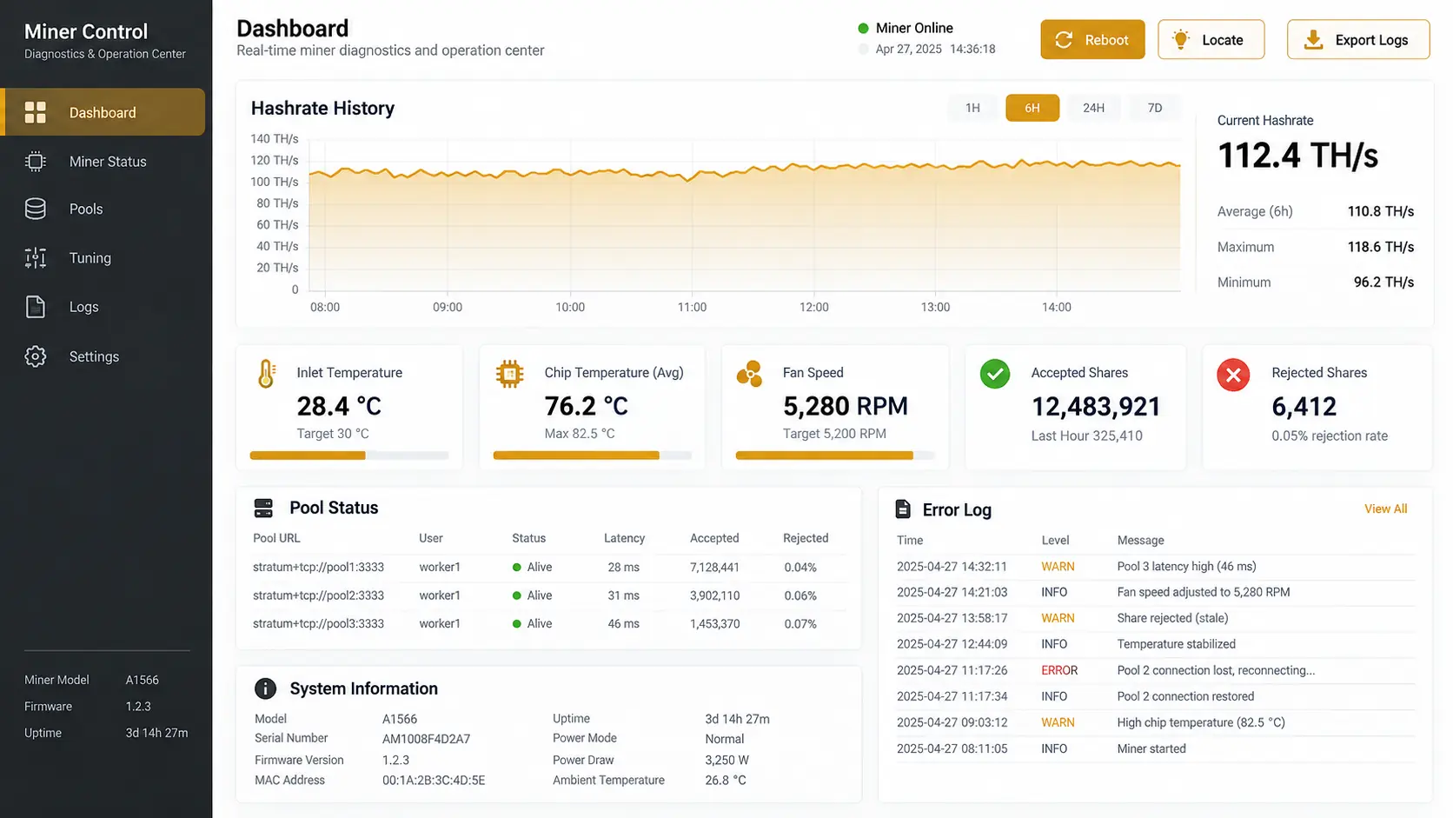Click the Pools database icon

(36, 209)
